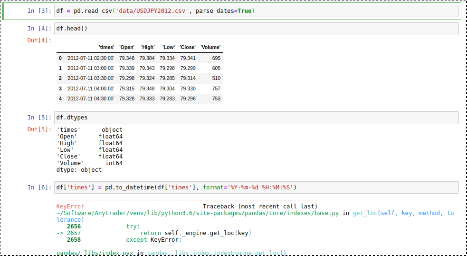The height and width of the screenshot is (256, 467).
Task: Click the In [4] prompt label
Action: (x=39, y=29)
